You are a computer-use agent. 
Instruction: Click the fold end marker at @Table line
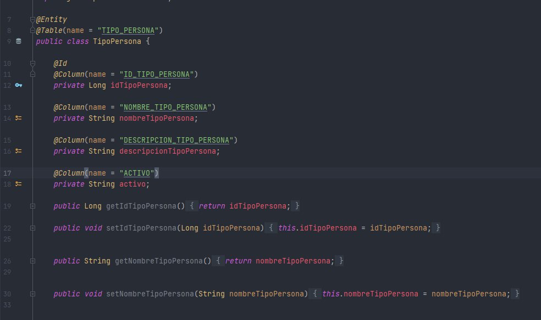[32, 30]
